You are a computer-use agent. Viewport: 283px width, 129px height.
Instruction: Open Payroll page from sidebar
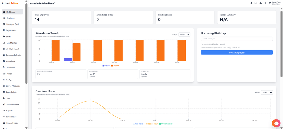12,74
